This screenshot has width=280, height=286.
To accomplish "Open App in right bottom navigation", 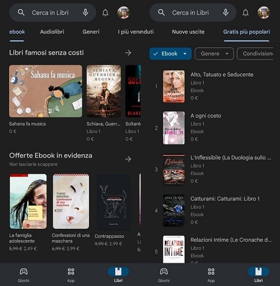I will point(211,275).
